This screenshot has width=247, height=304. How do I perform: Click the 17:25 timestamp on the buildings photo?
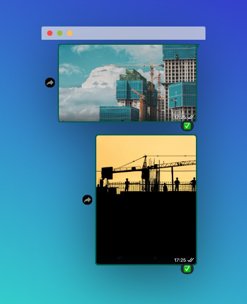[180, 117]
